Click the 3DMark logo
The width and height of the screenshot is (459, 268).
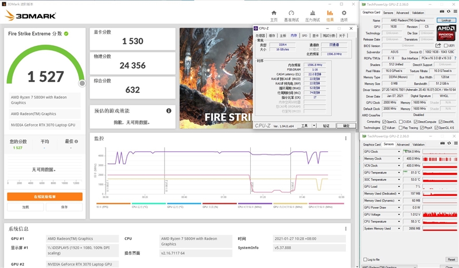pyautogui.click(x=30, y=15)
